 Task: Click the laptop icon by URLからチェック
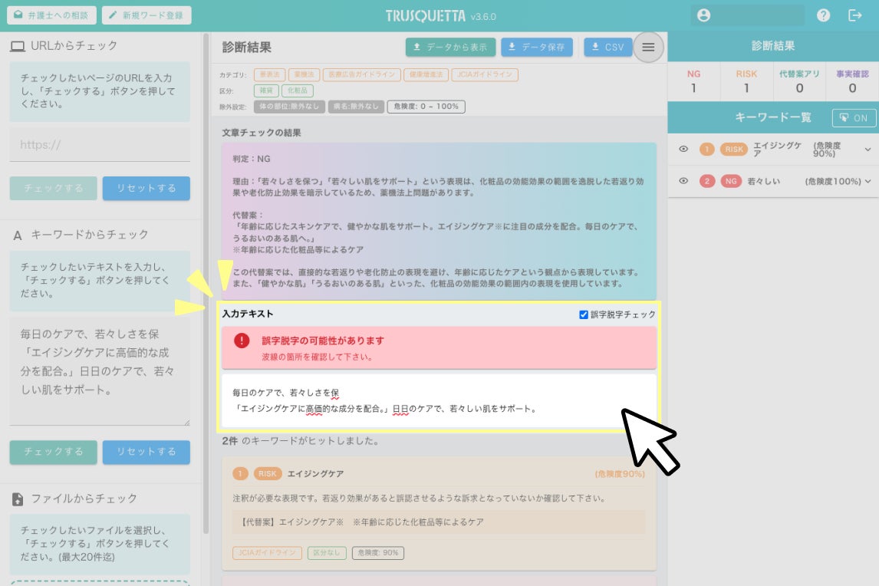tap(18, 47)
